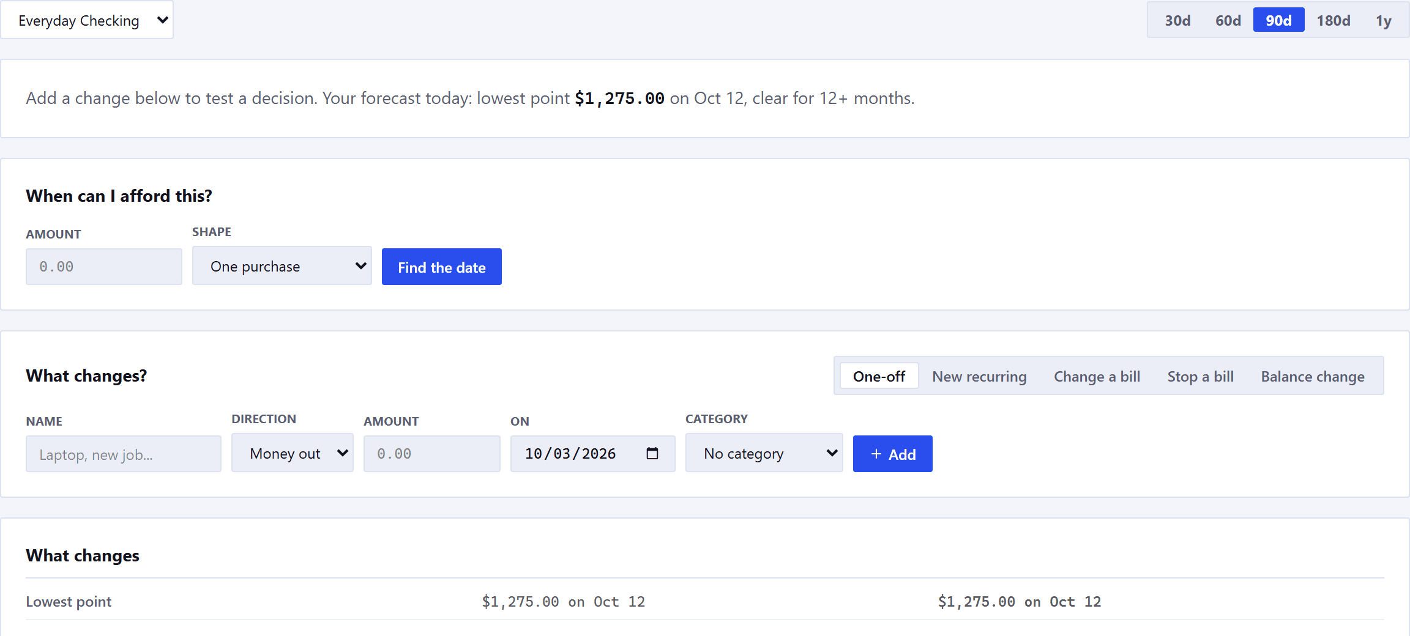Click the Lowest point row label

(69, 602)
